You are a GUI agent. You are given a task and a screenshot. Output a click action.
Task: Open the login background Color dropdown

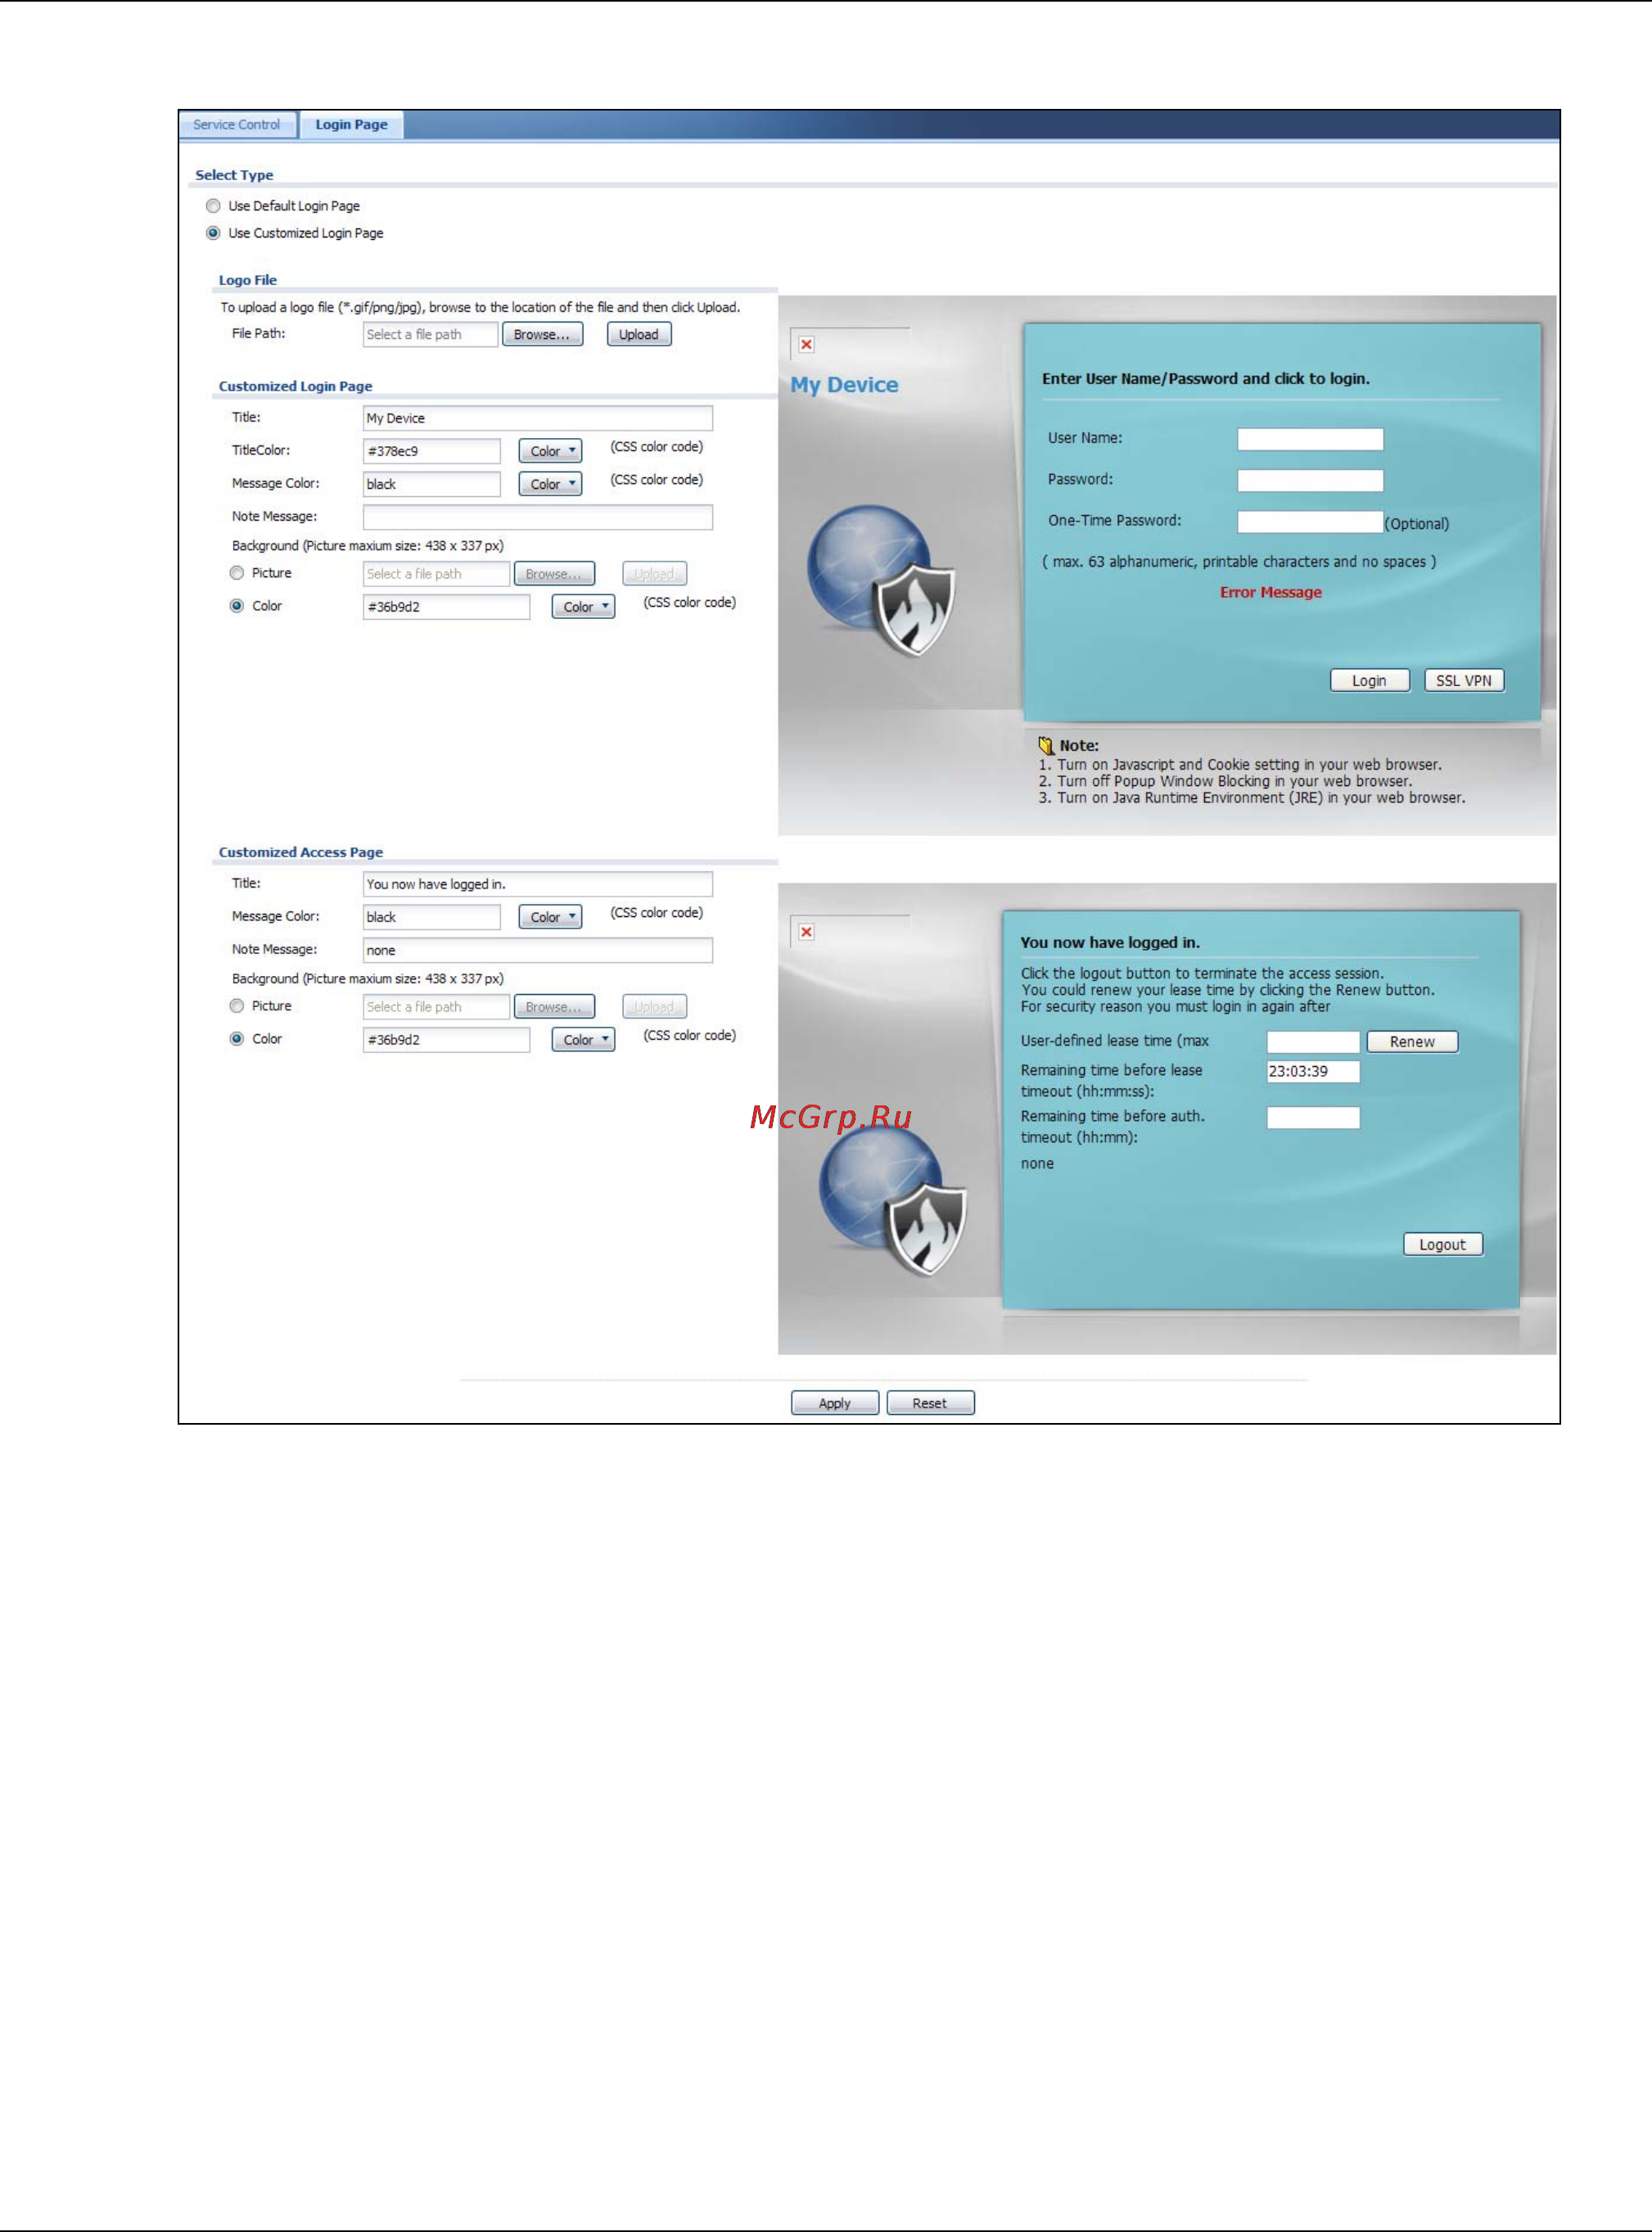[583, 607]
